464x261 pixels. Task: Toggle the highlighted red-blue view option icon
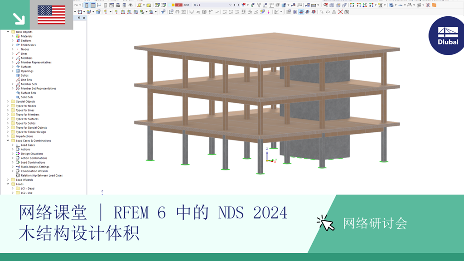301,12
